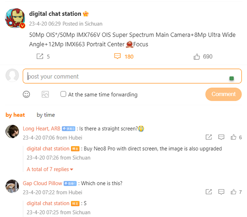Screen dimensions: 247x217
Task: Like Long Heart, ARB's comment
Action: click(x=233, y=137)
